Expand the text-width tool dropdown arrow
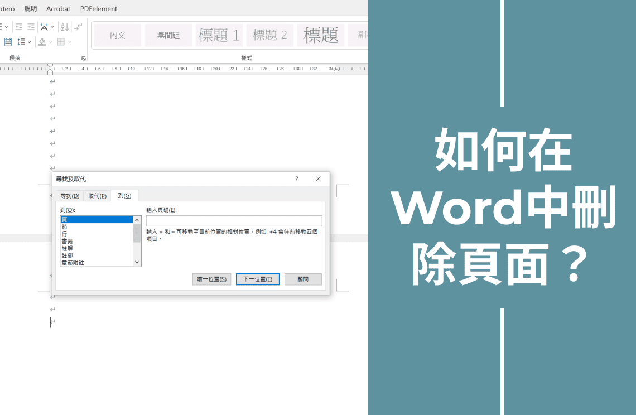Image resolution: width=636 pixels, height=415 pixels. tap(52, 27)
